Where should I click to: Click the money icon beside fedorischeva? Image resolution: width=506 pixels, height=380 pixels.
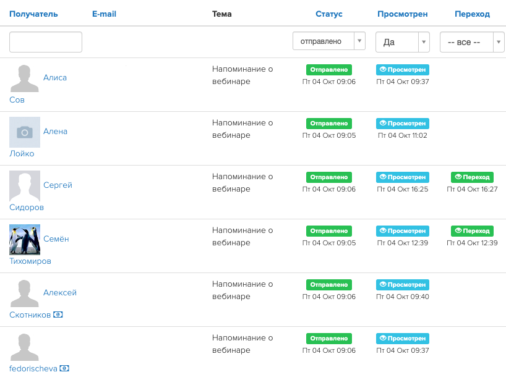(x=64, y=368)
